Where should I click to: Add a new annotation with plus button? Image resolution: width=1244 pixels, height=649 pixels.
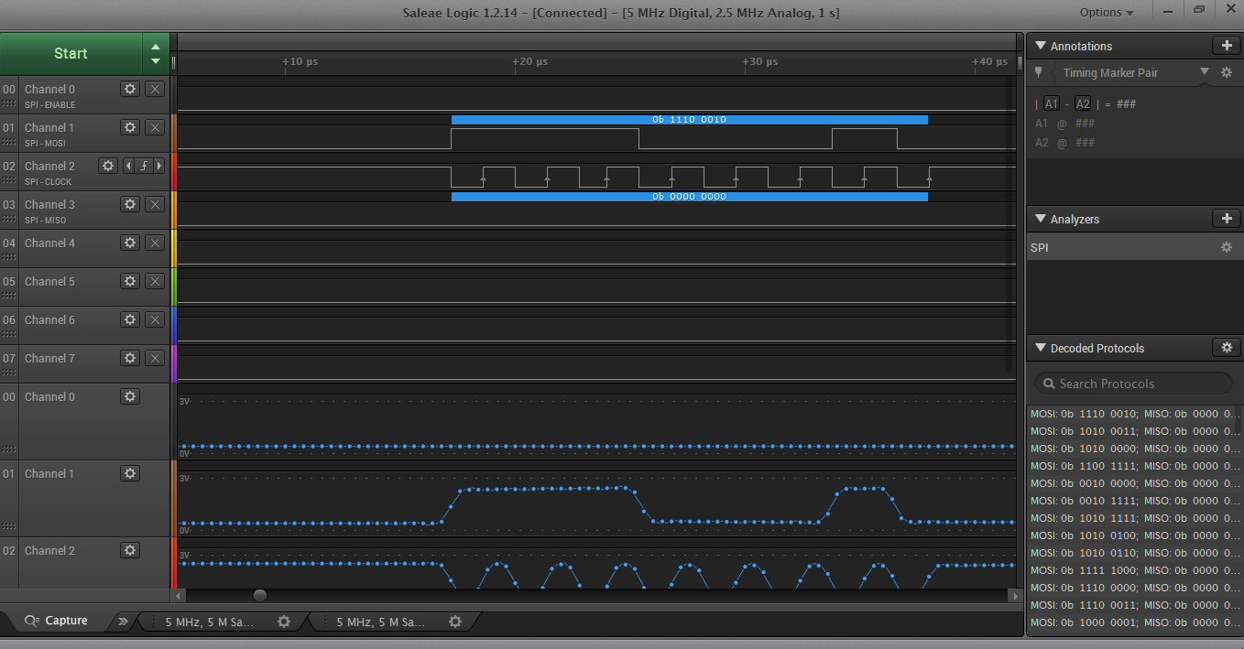[x=1226, y=46]
